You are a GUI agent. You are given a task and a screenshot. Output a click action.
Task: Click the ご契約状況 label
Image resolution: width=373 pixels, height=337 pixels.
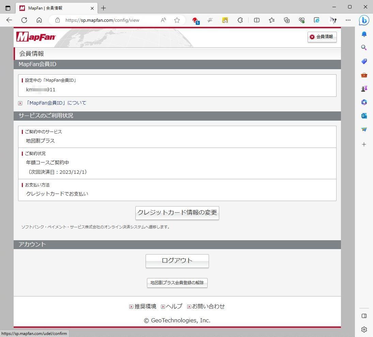[35, 154]
